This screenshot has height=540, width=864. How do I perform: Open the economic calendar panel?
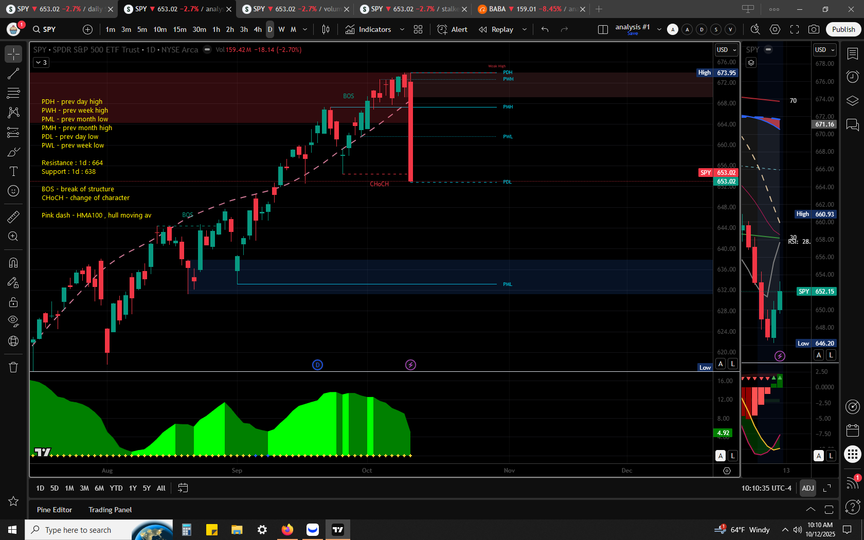pyautogui.click(x=852, y=430)
